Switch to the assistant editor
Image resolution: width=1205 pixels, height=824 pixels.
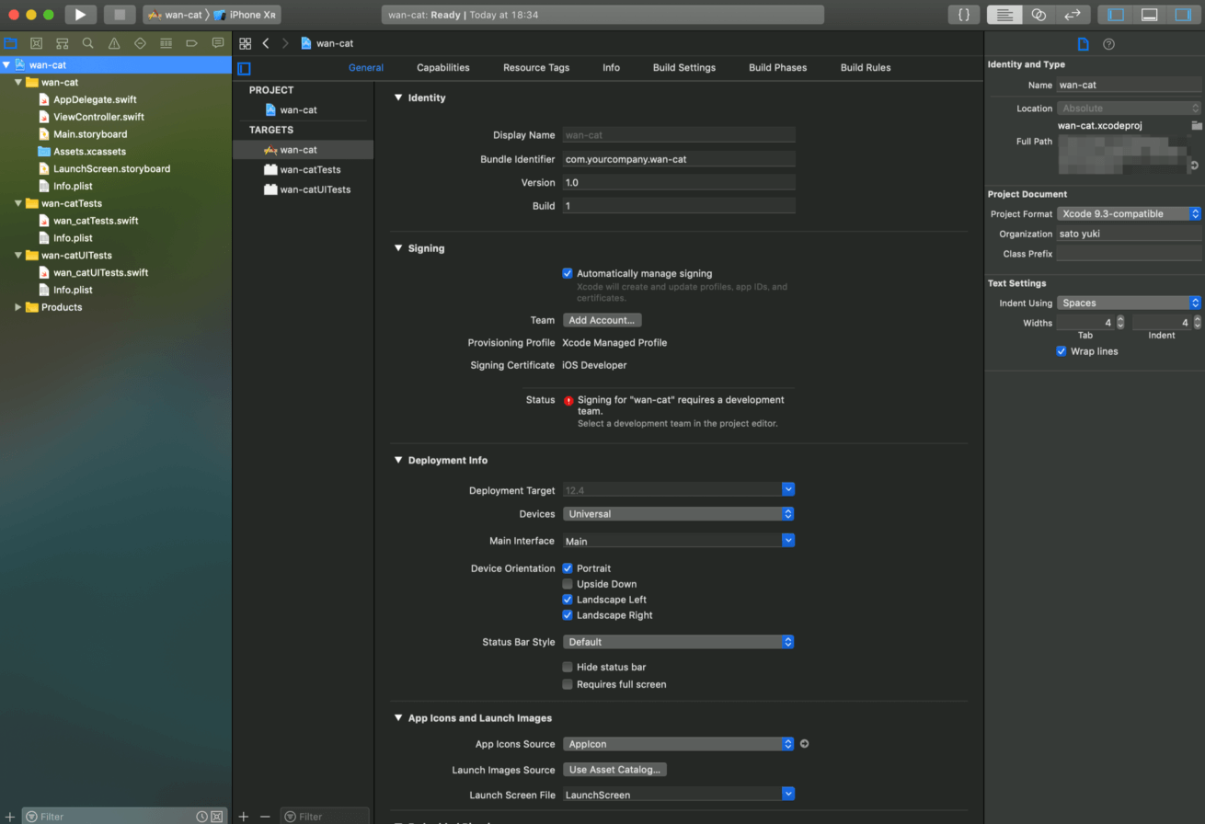click(x=1039, y=15)
